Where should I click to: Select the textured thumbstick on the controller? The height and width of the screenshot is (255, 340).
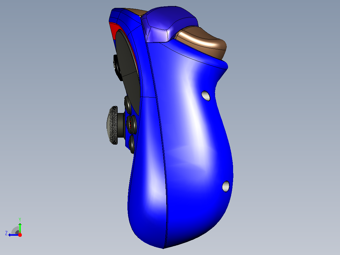click(112, 125)
